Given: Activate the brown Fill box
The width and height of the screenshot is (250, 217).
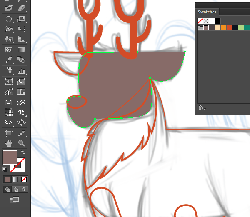Looking at the screenshot, I should (10, 157).
